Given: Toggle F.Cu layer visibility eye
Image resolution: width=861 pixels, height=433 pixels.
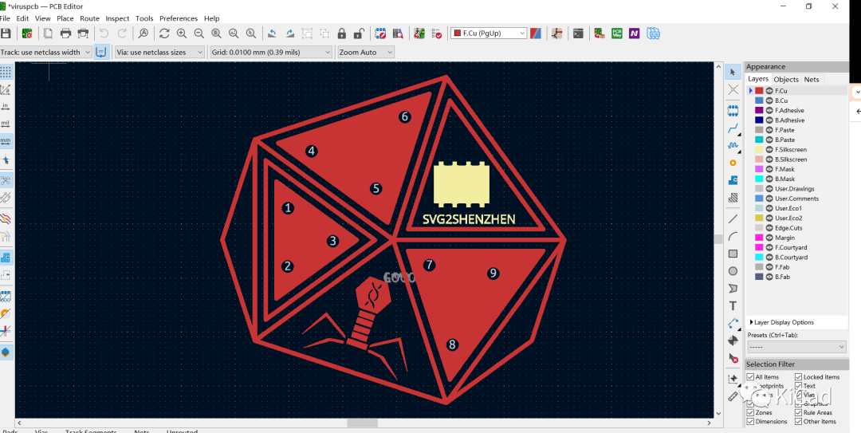Looking at the screenshot, I should pos(769,91).
